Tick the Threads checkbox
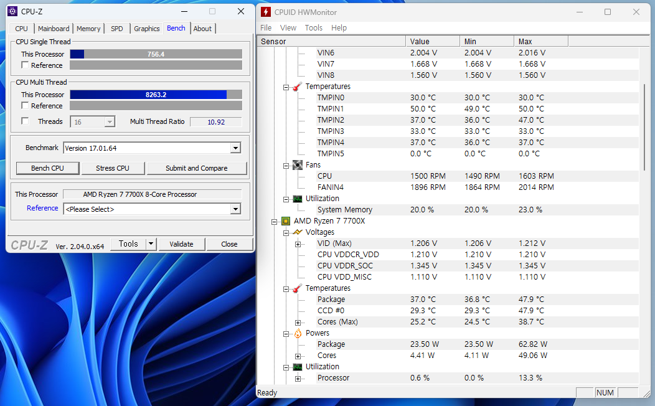Screen dimensions: 655x406 25,121
